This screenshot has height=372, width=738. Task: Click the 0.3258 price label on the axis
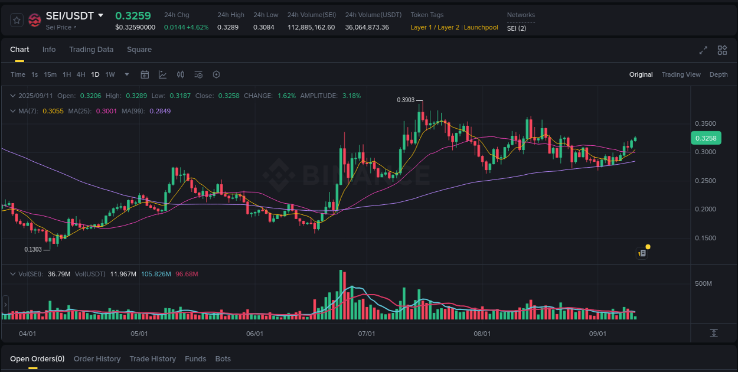[706, 138]
